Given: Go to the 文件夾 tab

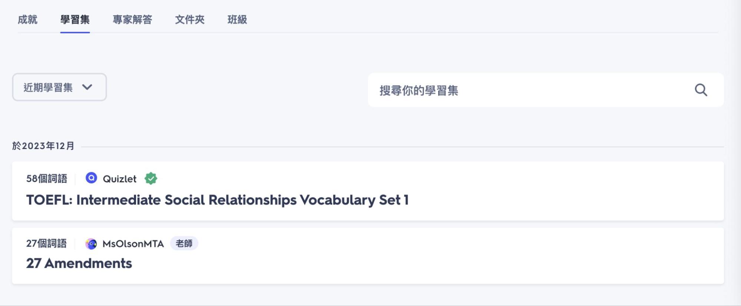Looking at the screenshot, I should [x=190, y=20].
